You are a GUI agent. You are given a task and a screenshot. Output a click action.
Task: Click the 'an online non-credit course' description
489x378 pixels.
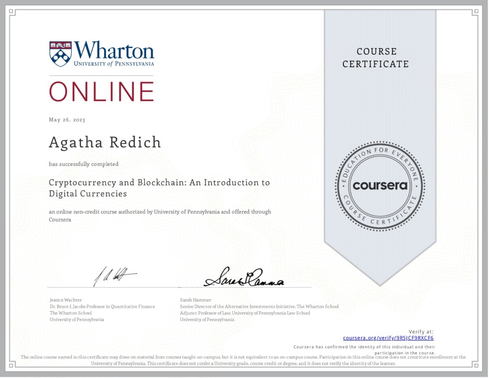click(x=160, y=216)
